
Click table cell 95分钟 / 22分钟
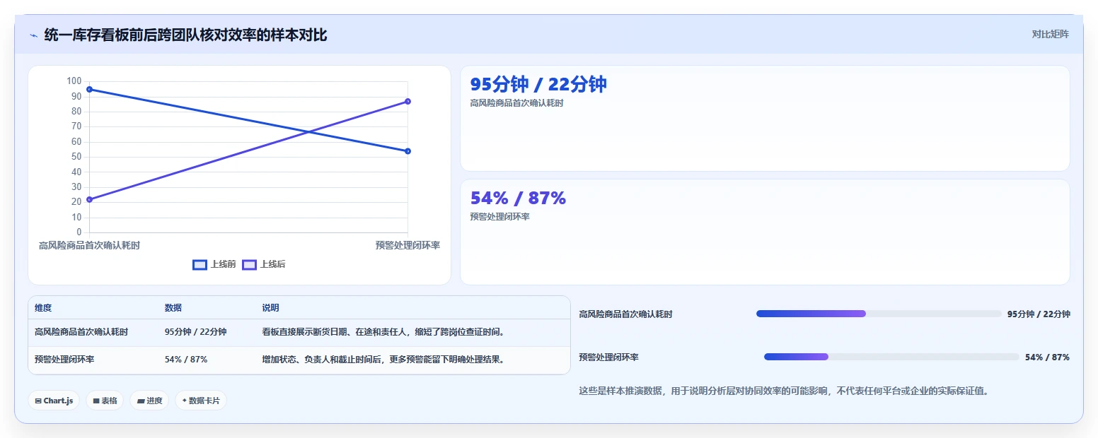coord(196,331)
